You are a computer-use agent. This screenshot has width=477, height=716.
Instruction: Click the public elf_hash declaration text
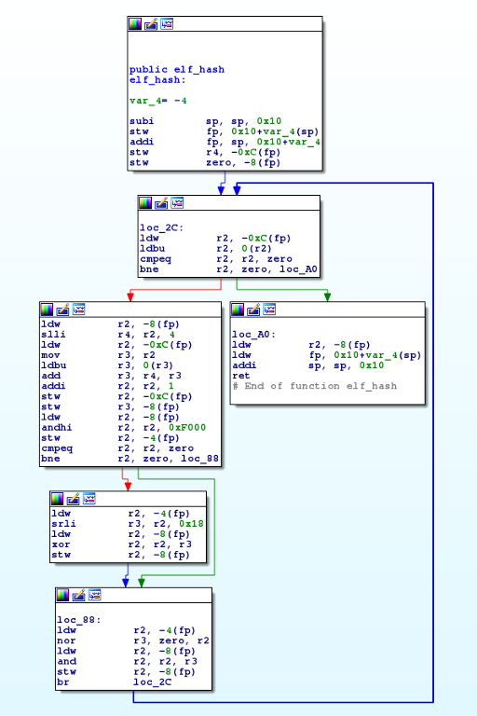177,69
